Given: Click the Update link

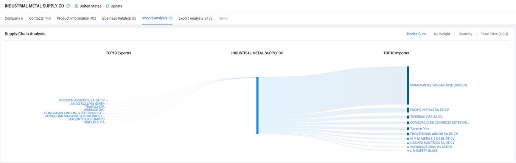Looking at the screenshot, I should pyautogui.click(x=116, y=6).
